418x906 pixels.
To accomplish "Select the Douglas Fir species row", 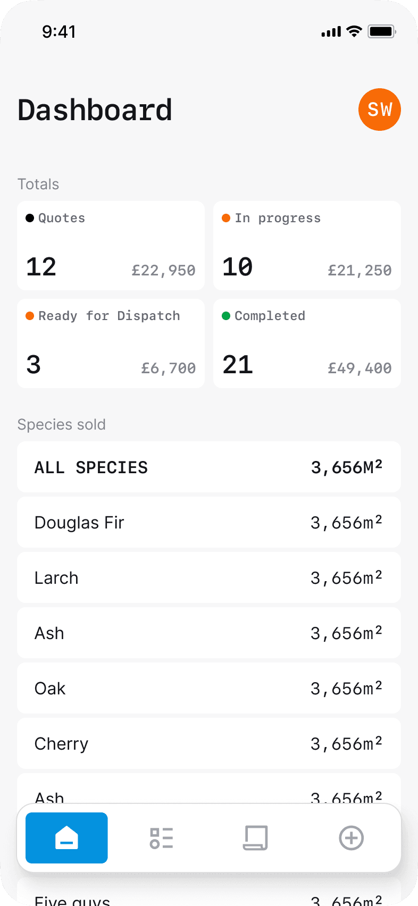I will point(208,523).
